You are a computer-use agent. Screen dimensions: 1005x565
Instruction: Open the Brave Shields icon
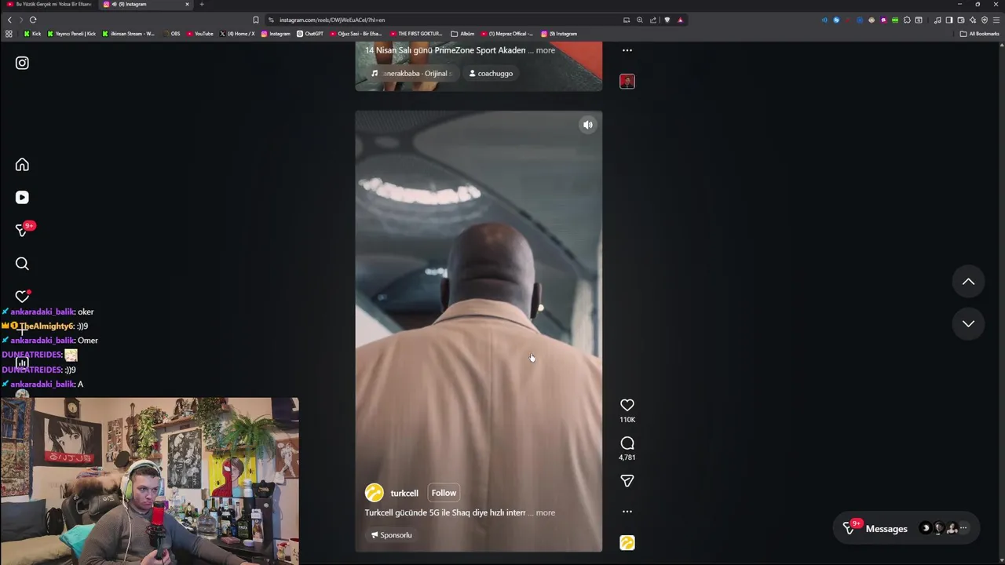click(x=667, y=20)
